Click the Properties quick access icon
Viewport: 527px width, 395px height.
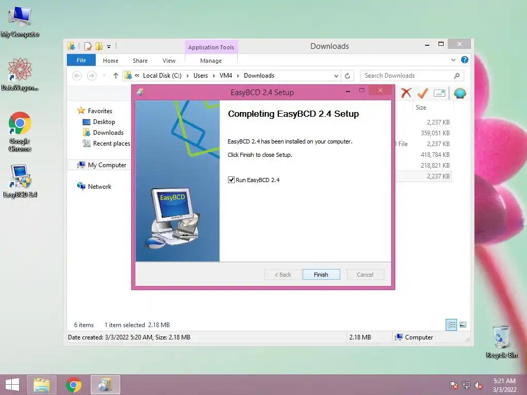pyautogui.click(x=88, y=46)
